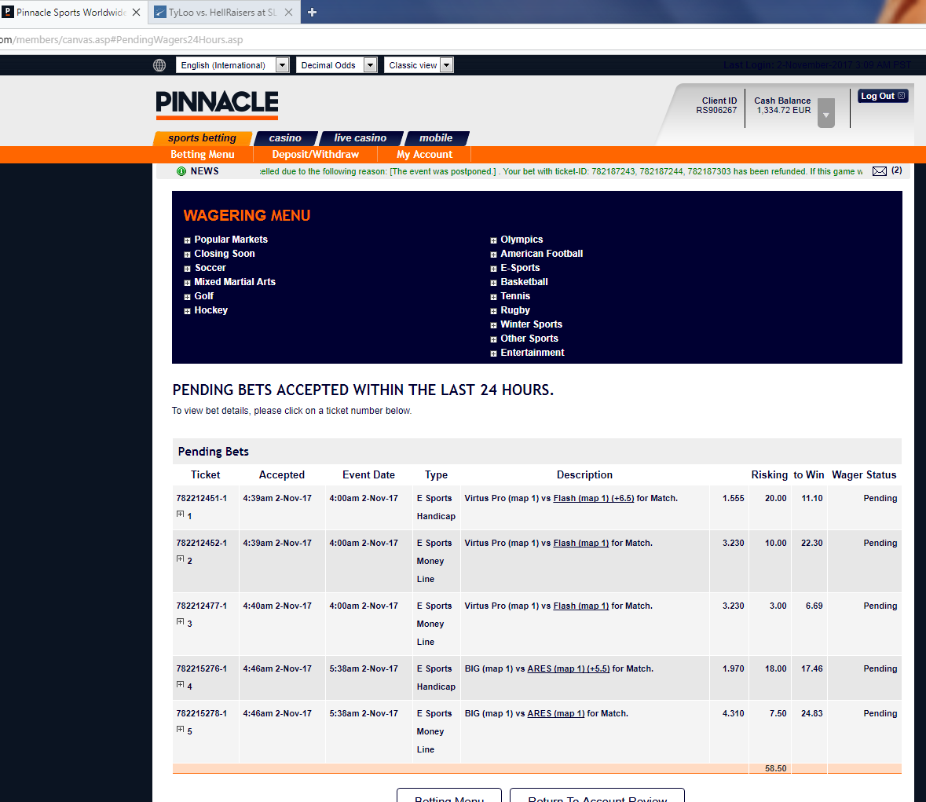Viewport: 926px width, 802px height.
Task: Close the TyLoo vs. HellRaisers browser tab
Action: pos(289,13)
